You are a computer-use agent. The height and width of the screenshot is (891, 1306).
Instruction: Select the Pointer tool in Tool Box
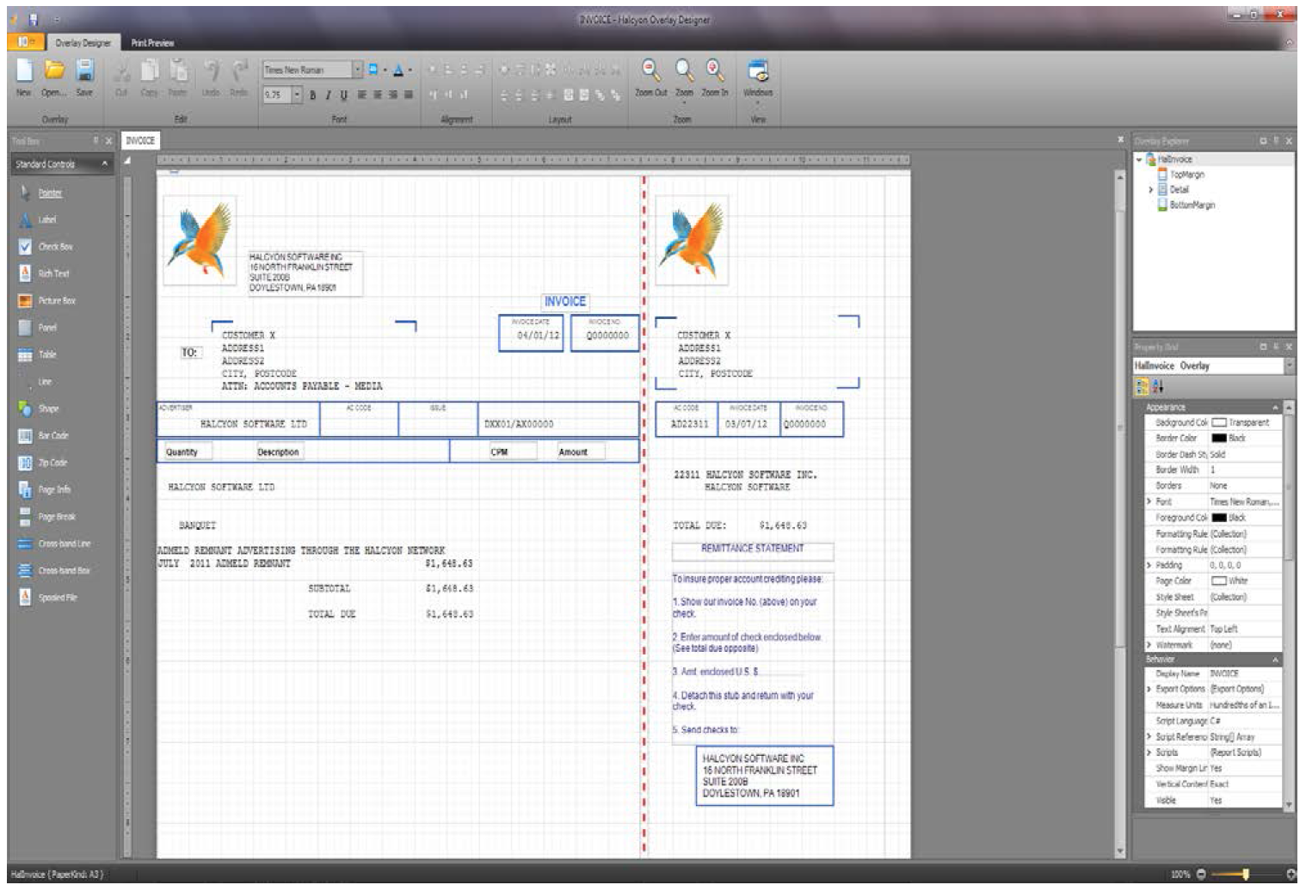pos(43,194)
